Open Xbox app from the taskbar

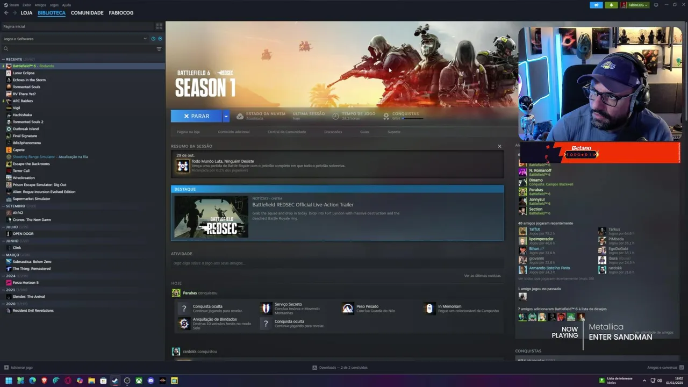[139, 381]
